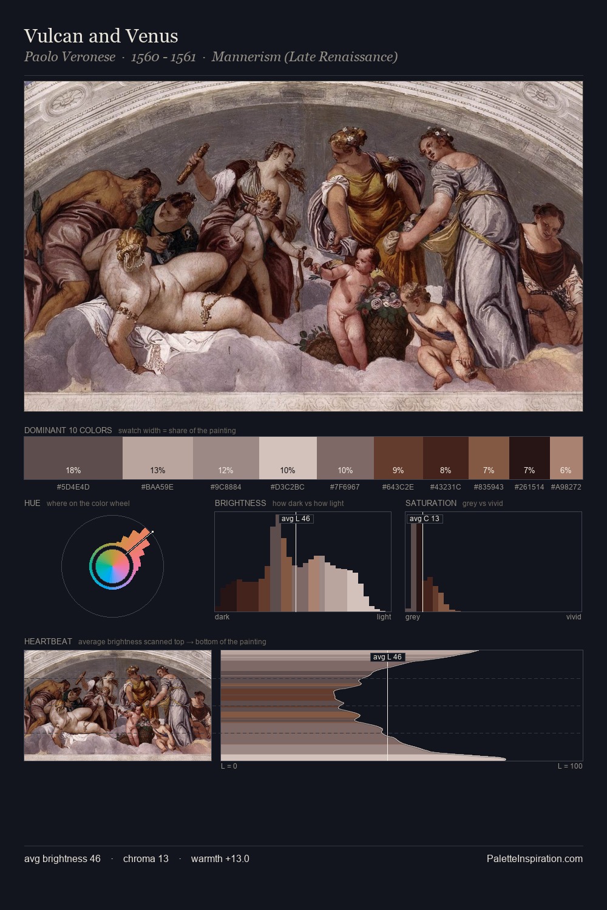Viewport: 607px width, 910px height.
Task: Select the #643C2E swatch at 9%
Action: [x=398, y=458]
